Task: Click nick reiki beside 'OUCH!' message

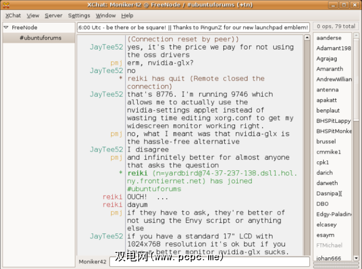Action: click(112, 197)
